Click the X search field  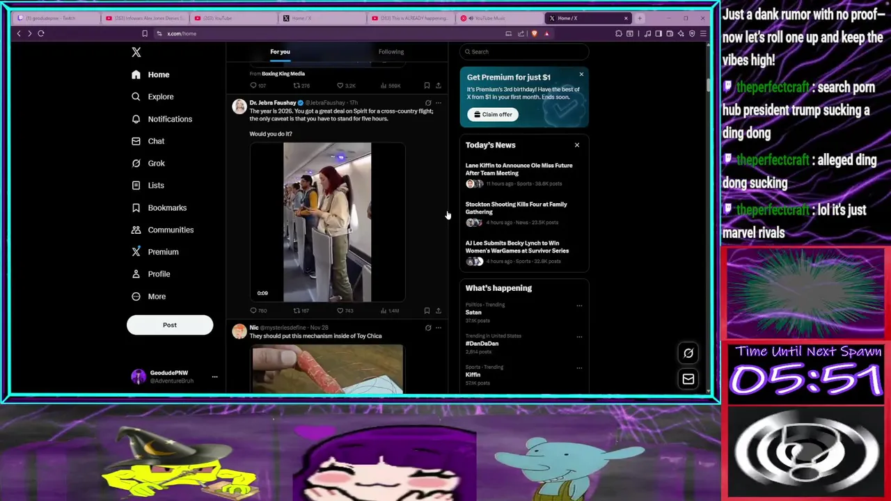click(524, 51)
